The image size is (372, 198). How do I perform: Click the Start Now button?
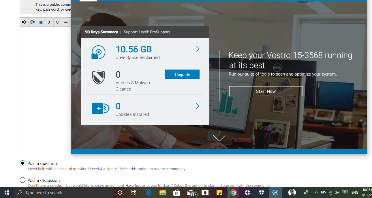click(x=266, y=91)
